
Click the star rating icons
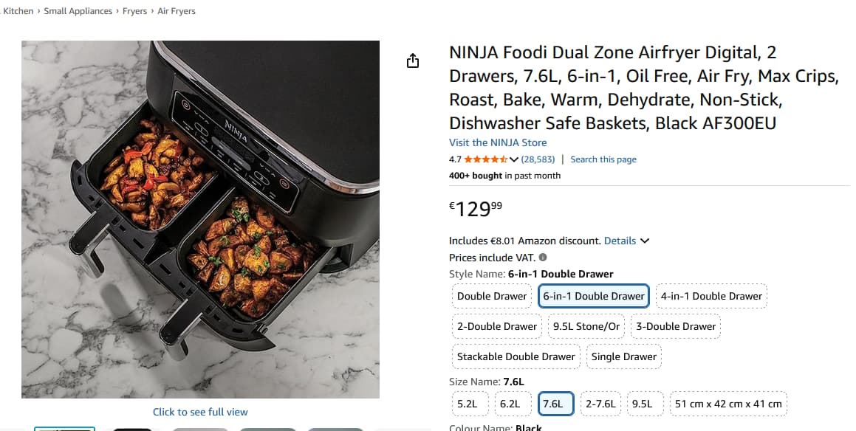(485, 159)
